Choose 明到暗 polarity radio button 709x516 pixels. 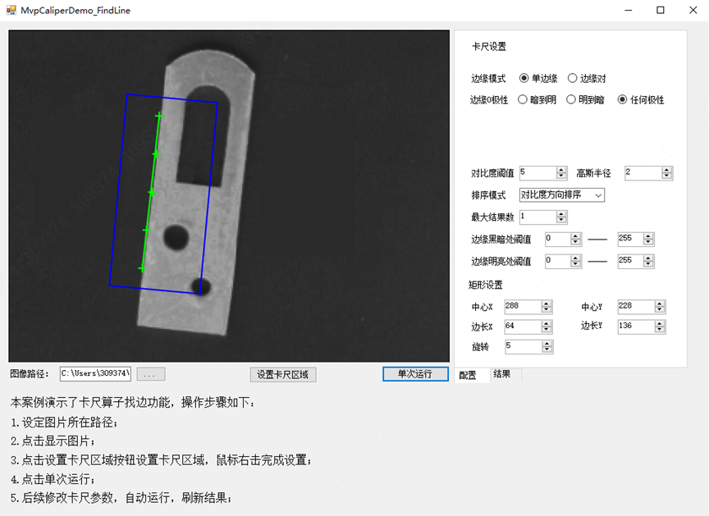click(x=572, y=100)
